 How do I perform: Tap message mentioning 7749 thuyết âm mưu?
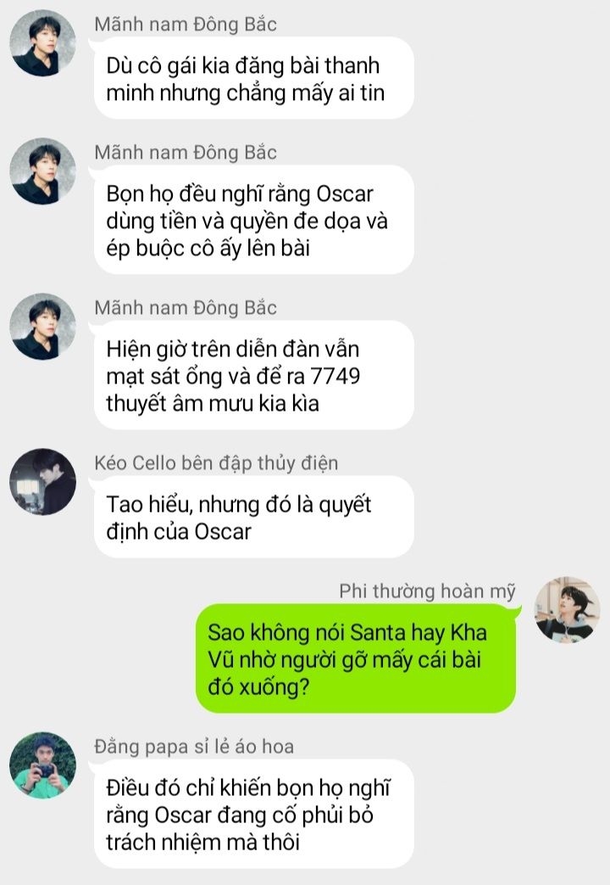pyautogui.click(x=253, y=375)
